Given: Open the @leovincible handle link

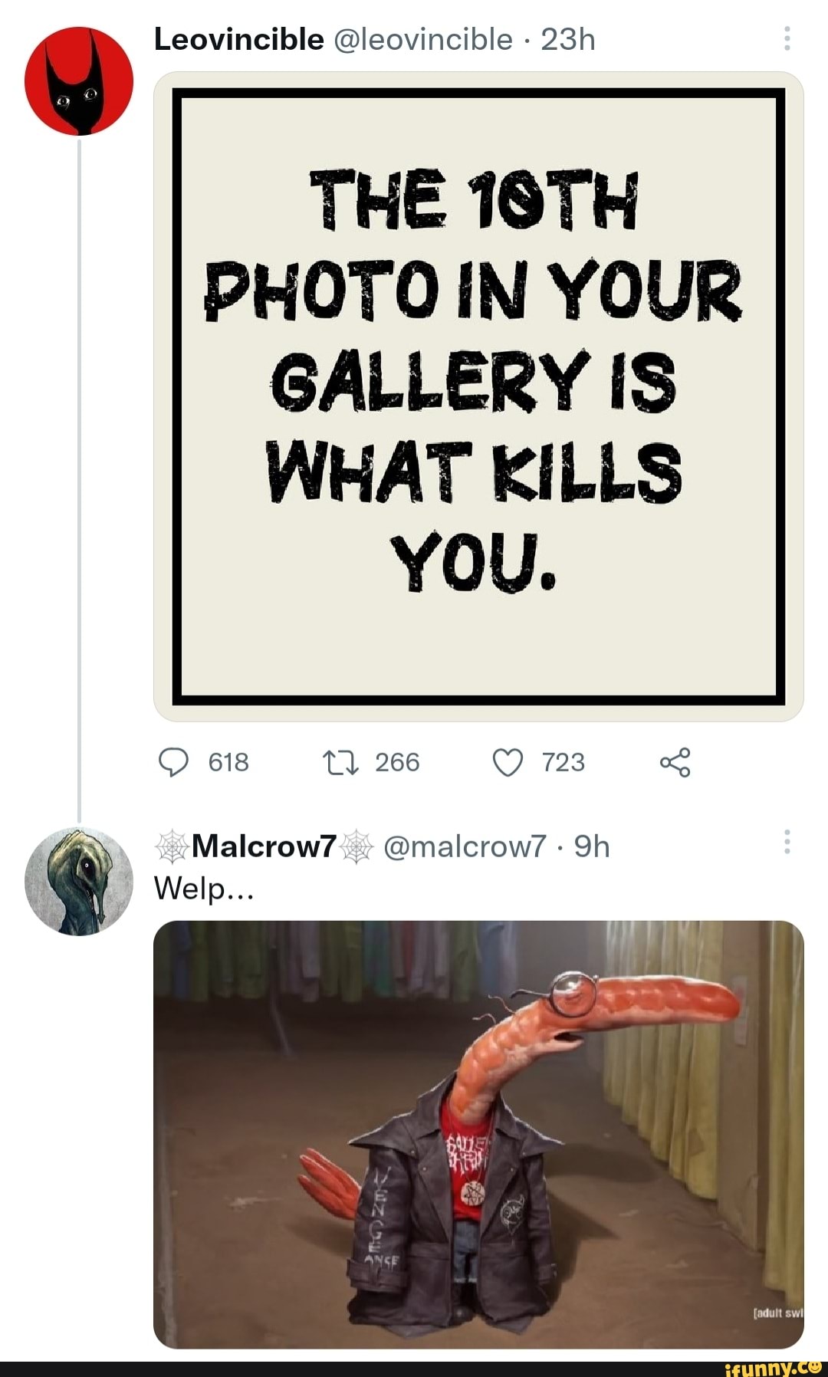Looking at the screenshot, I should pos(423,39).
